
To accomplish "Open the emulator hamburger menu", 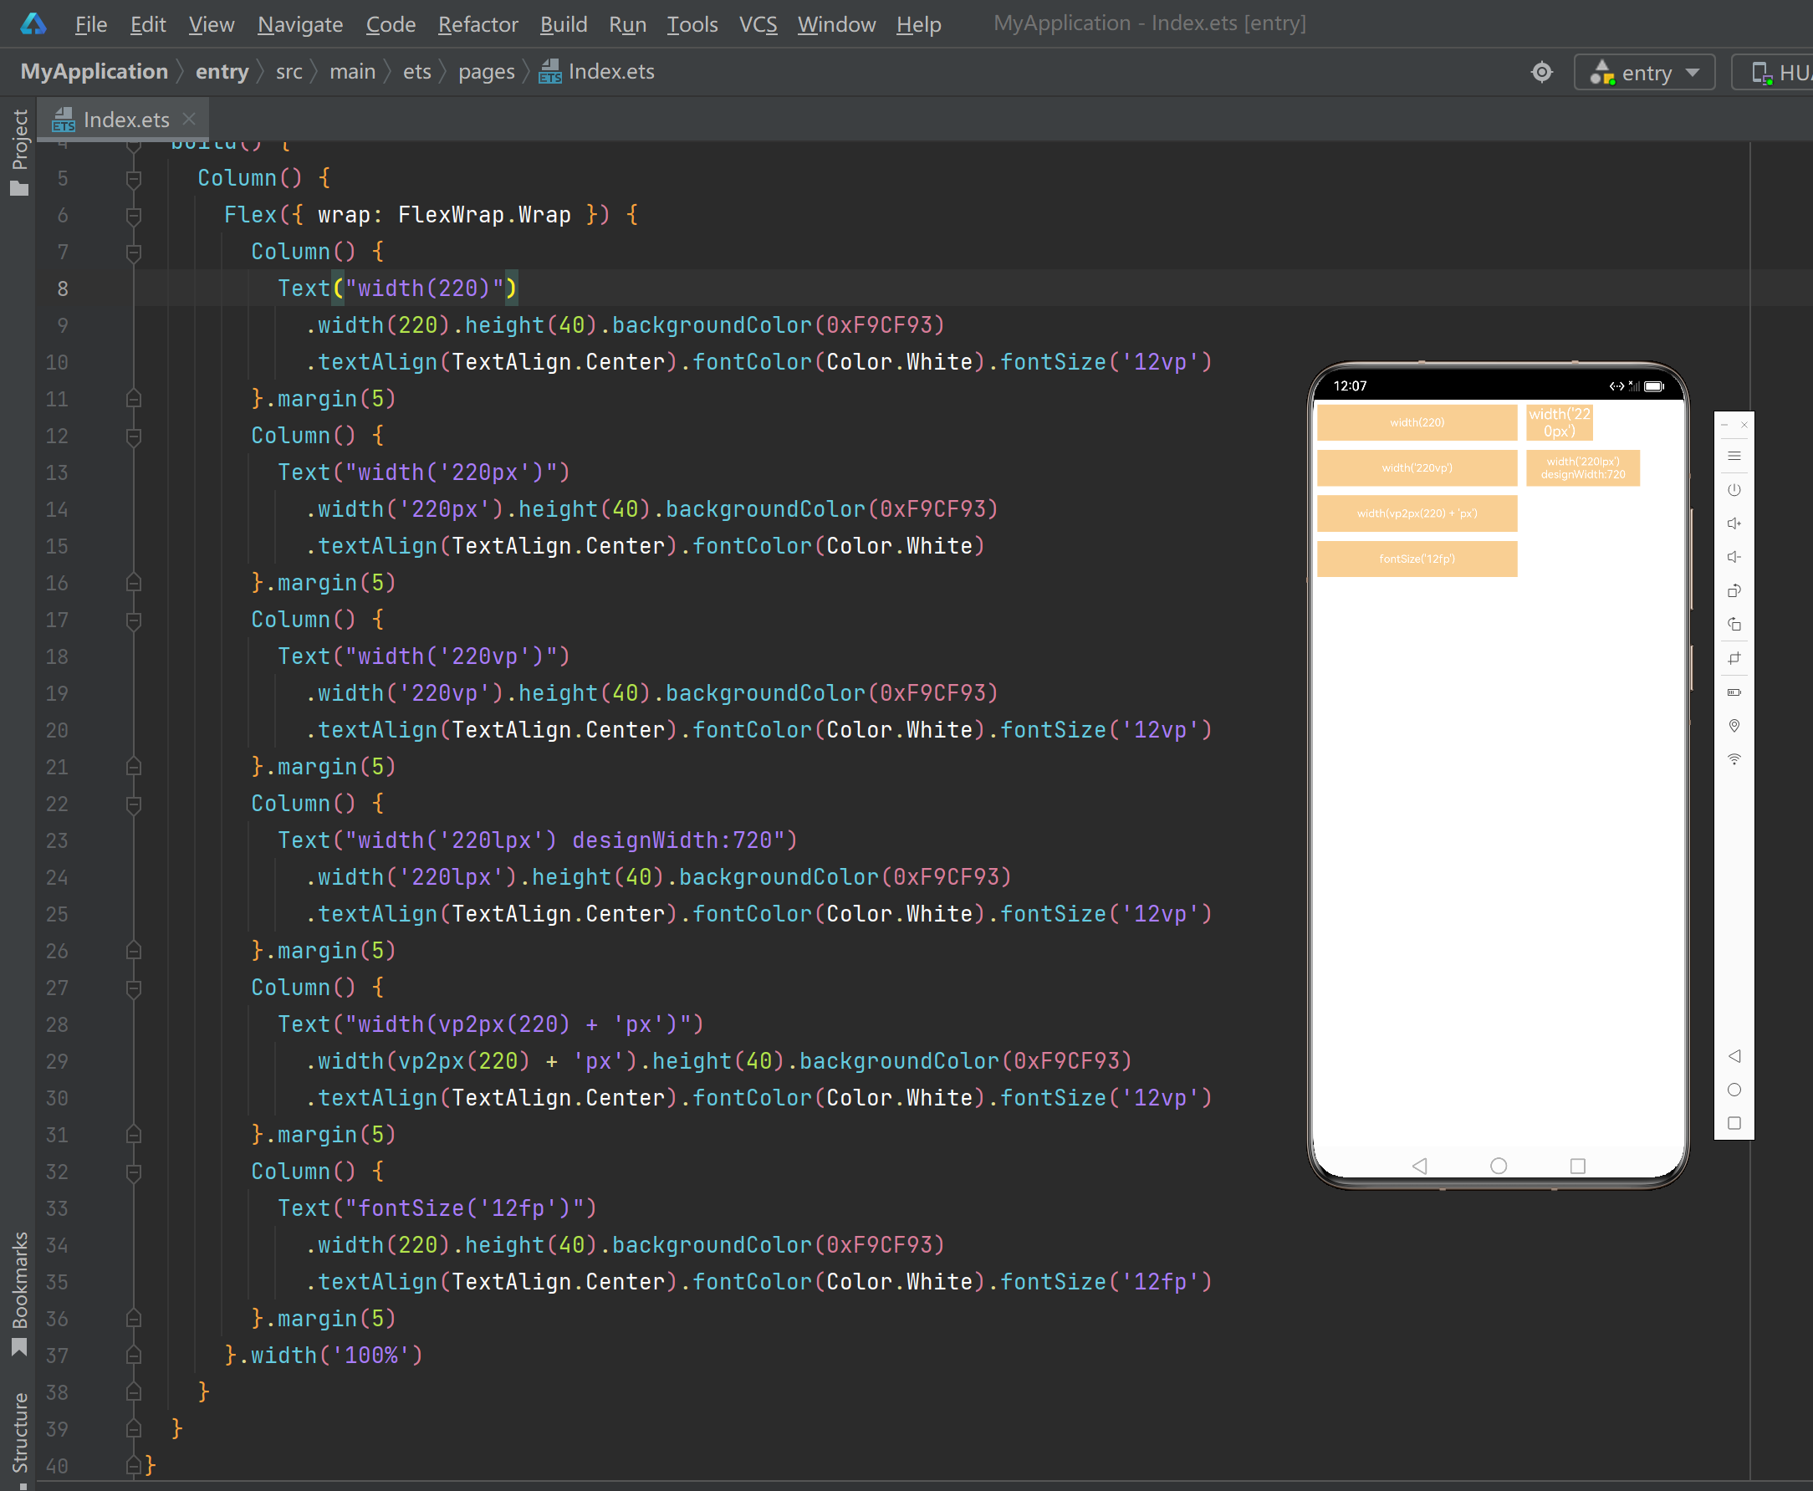I will pos(1734,456).
